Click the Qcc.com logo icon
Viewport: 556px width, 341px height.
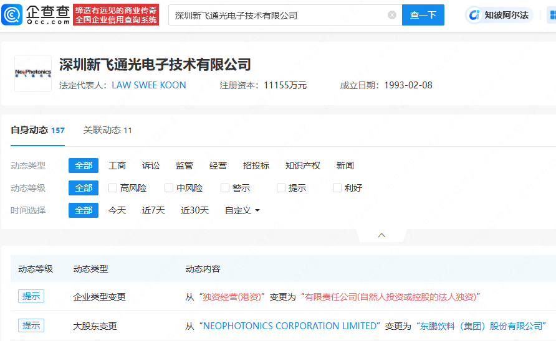[12, 15]
